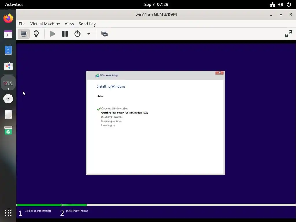Open the disc media dock icon
Screen dimensions: 296x222
8,99
